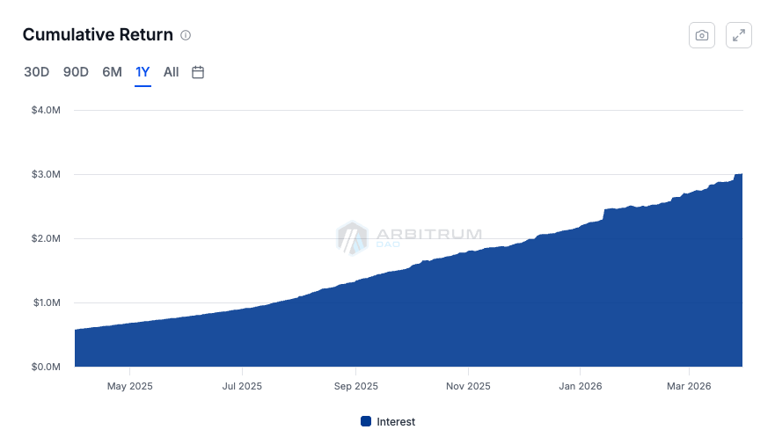This screenshot has height=437, width=775.
Task: Select the 30D time range tab
Action: point(37,72)
